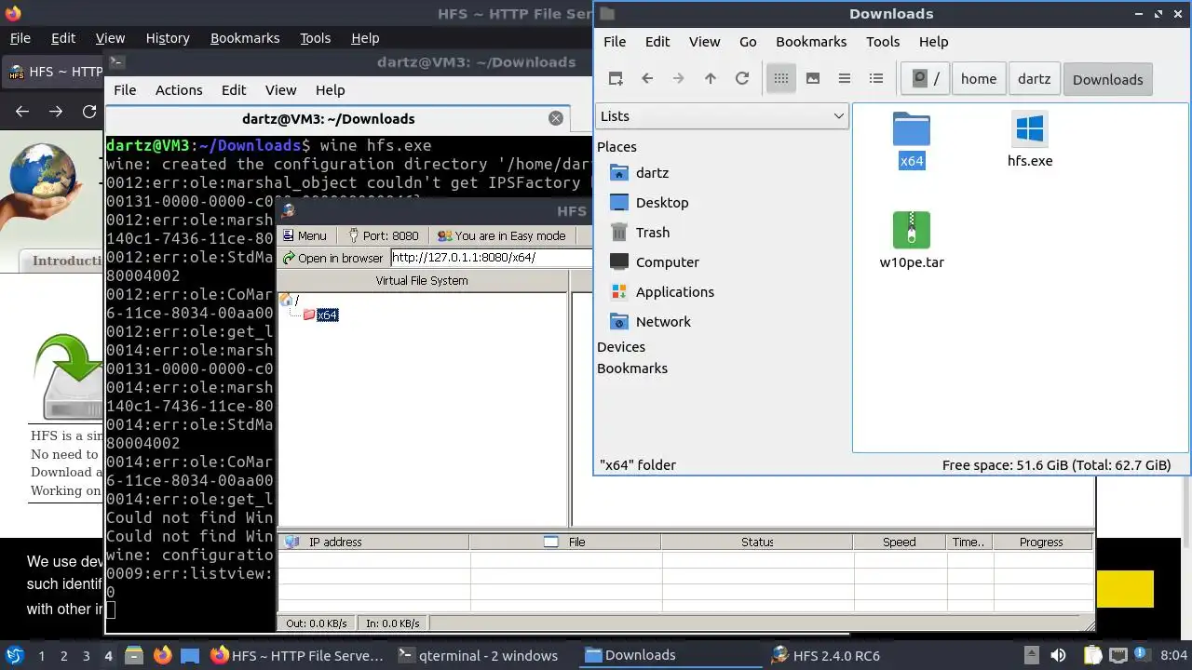Viewport: 1192px width, 670px height.
Task: Select the x64 node in HFS tree
Action: [x=327, y=315]
